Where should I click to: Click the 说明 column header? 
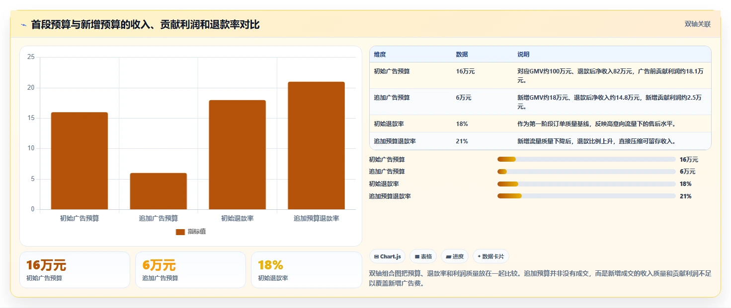tap(523, 55)
